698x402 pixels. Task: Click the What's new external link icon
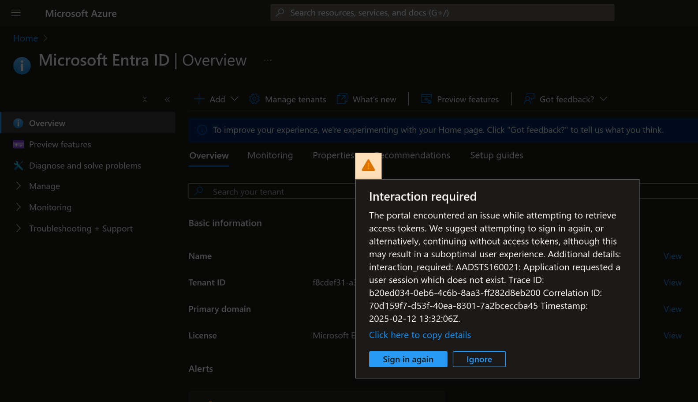pos(342,99)
